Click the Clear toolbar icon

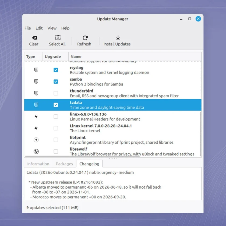pyautogui.click(x=35, y=38)
